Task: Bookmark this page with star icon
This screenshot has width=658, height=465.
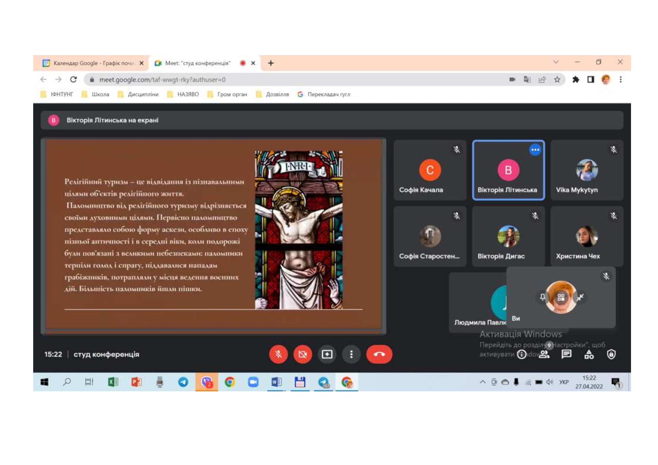Action: click(x=557, y=80)
